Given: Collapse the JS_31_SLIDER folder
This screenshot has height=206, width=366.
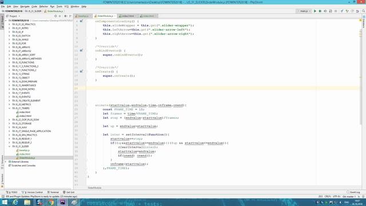Looking at the screenshot, I should (x=9, y=146).
